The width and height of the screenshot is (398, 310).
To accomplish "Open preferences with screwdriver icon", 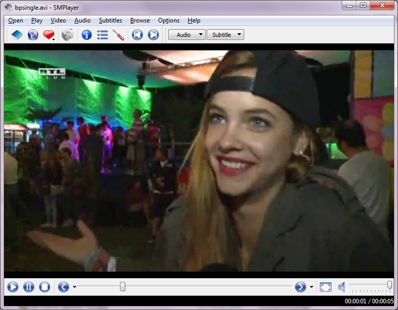I will [x=118, y=35].
